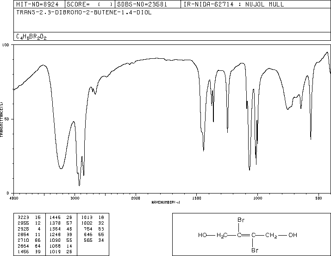Click the 4000 wavenumber axis label
Viewport: 331px width, 256px height.
pos(14,198)
